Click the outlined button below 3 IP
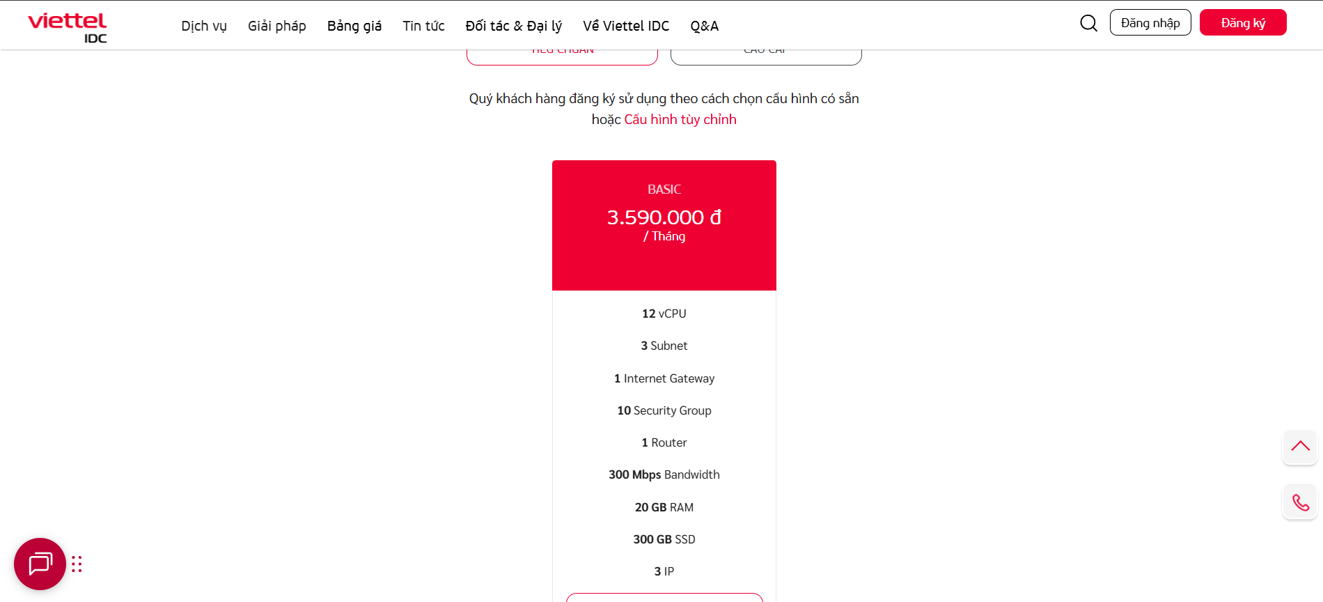The height and width of the screenshot is (602, 1323). coord(664,597)
